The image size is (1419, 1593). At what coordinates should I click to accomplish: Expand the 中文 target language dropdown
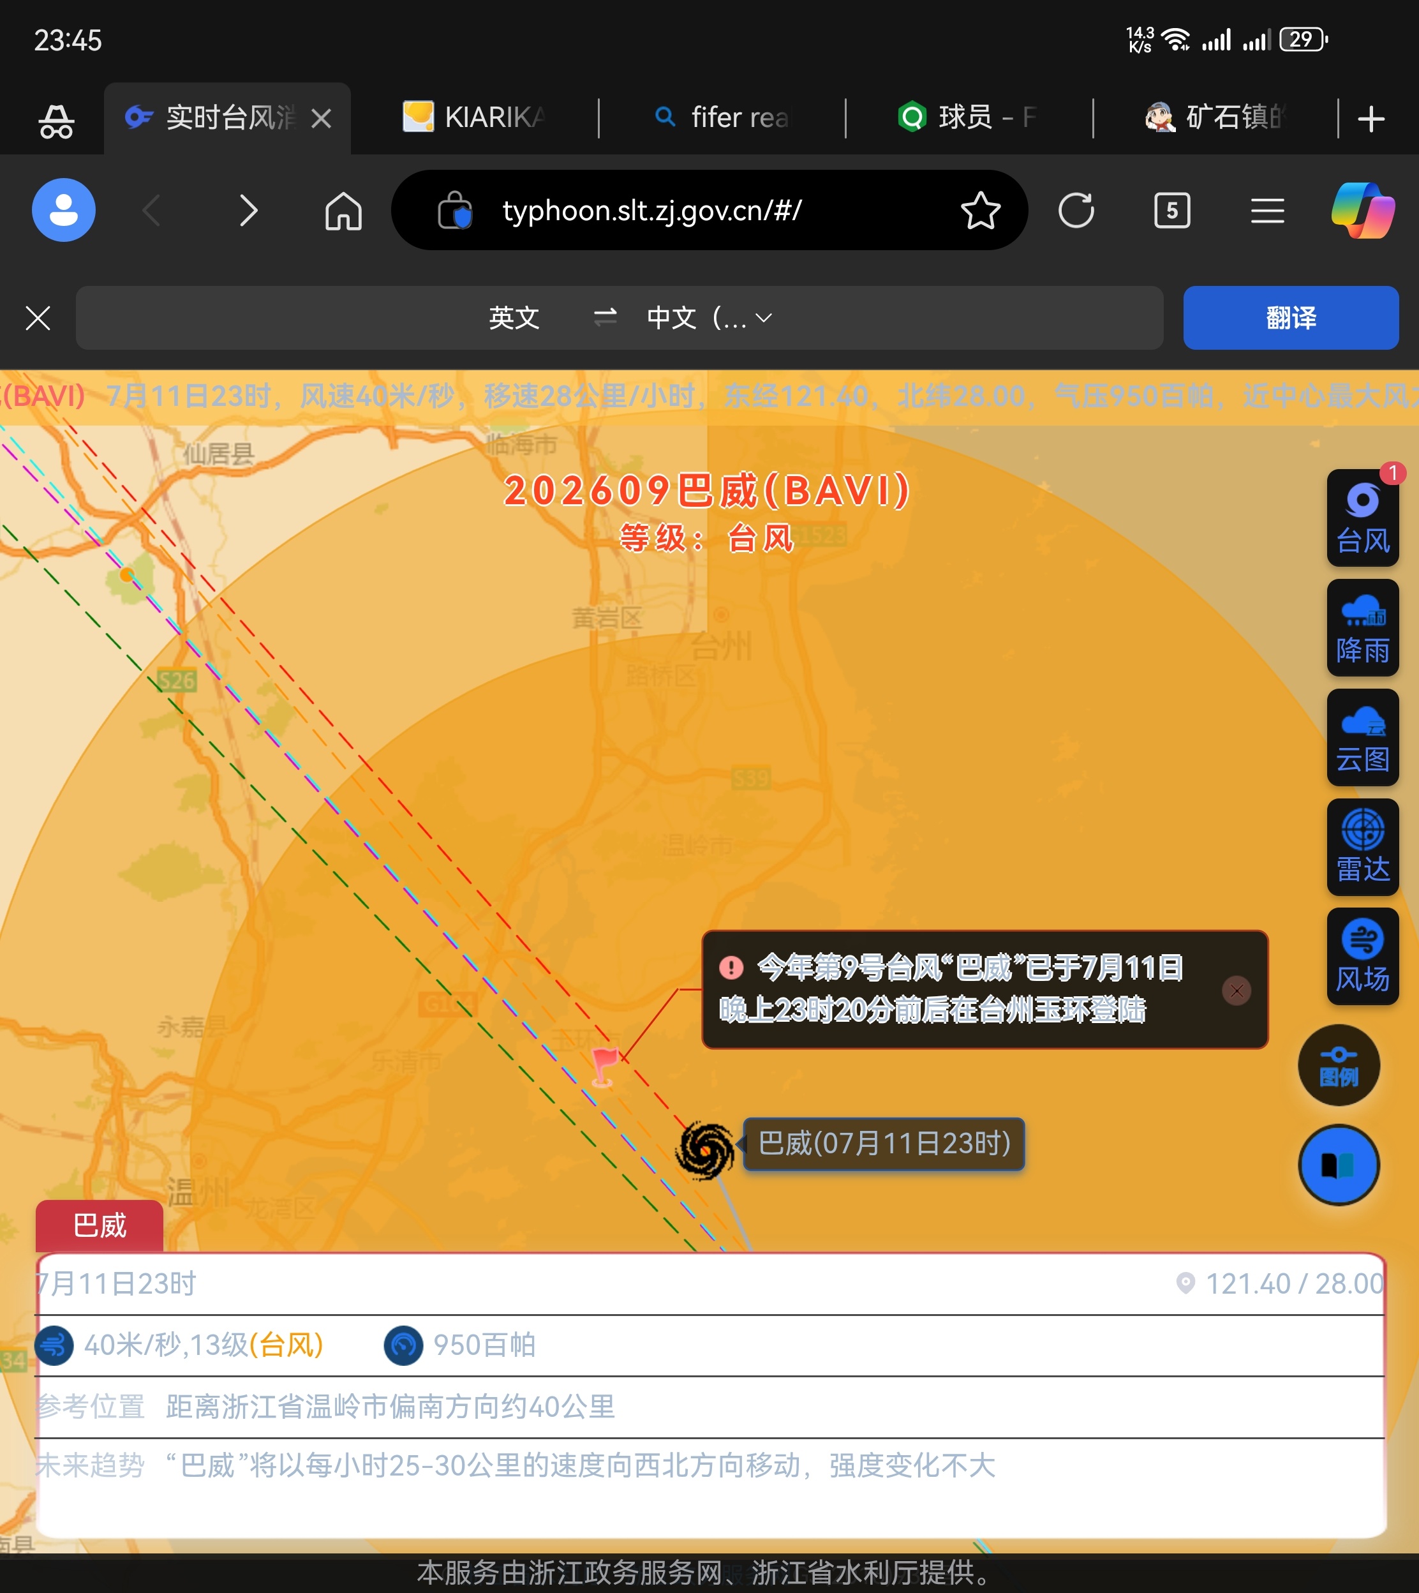pos(709,317)
